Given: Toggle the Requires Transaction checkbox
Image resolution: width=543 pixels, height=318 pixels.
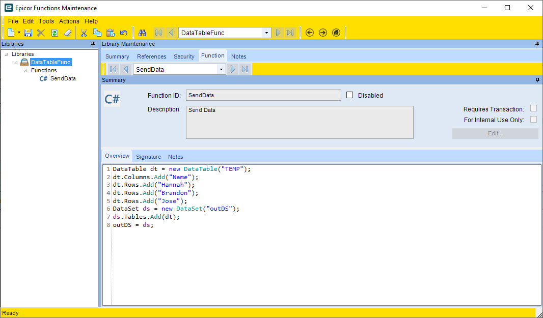Looking at the screenshot, I should (533, 109).
